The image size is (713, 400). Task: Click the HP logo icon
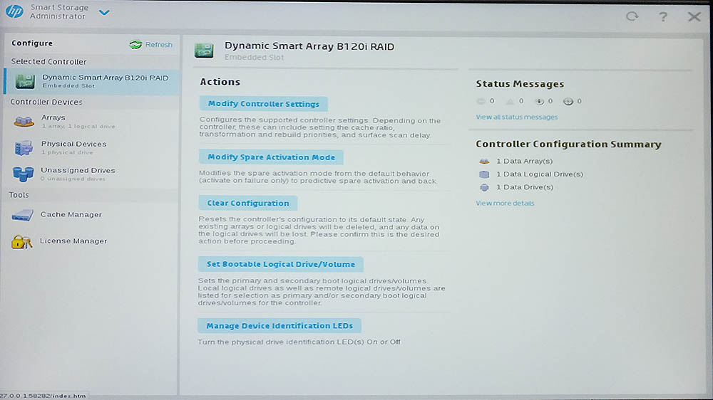[14, 11]
